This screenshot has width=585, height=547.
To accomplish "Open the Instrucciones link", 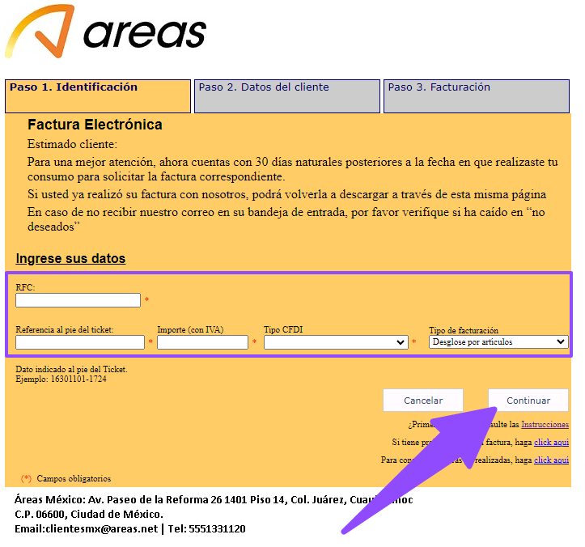I will pyautogui.click(x=545, y=425).
